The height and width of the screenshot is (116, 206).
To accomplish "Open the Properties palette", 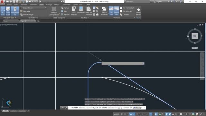I will coord(81,10).
